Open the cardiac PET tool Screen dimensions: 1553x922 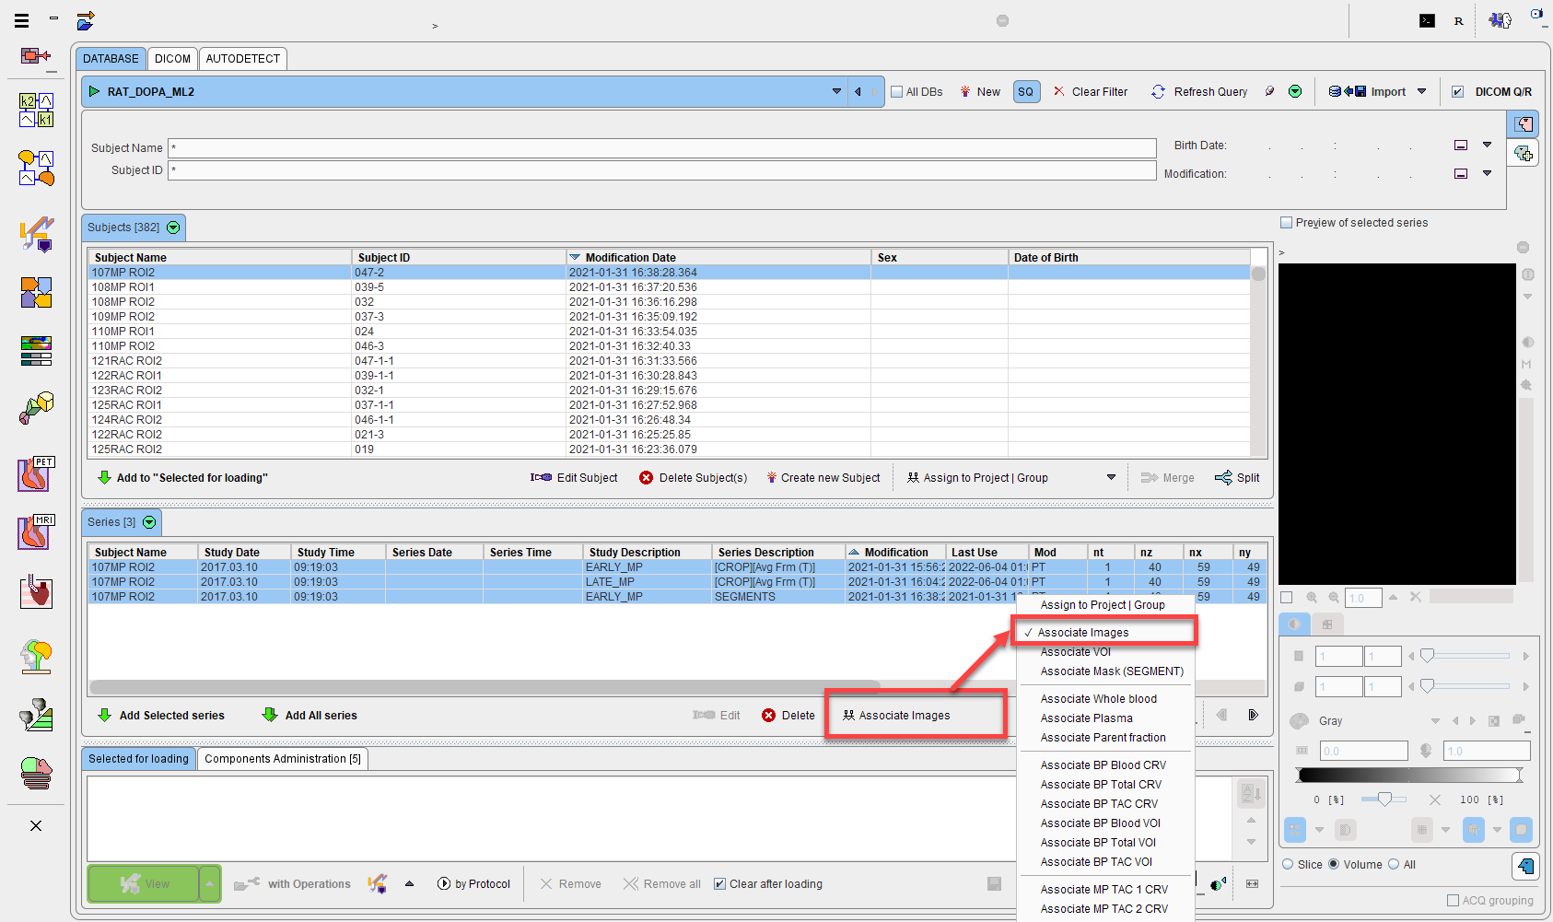pos(37,474)
